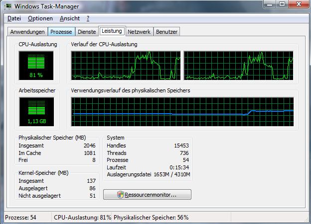Click status bar CPU-Auslastung: 81%
The width and height of the screenshot is (311, 224).
[83, 218]
